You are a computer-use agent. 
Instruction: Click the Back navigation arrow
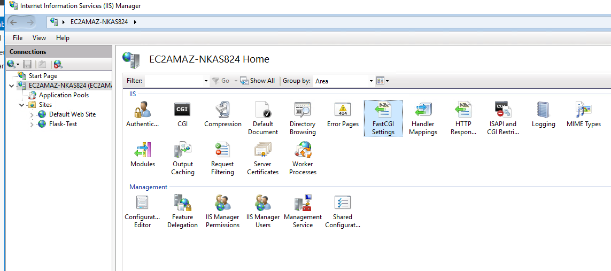14,22
